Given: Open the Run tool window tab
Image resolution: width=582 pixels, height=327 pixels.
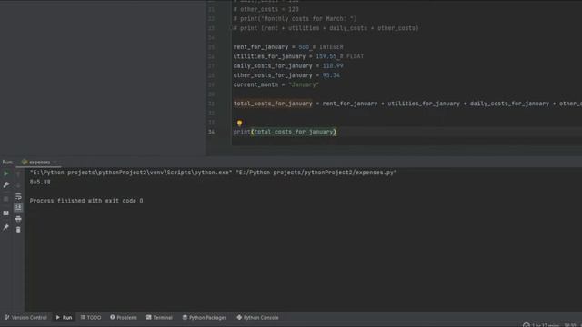Looking at the screenshot, I should (64, 317).
